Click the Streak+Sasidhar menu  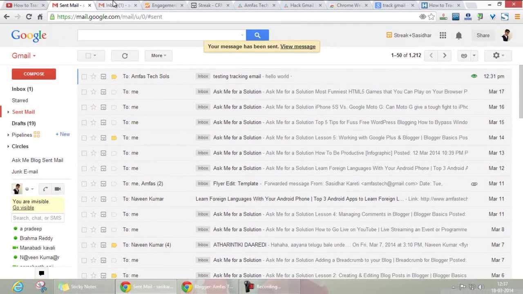[409, 36]
